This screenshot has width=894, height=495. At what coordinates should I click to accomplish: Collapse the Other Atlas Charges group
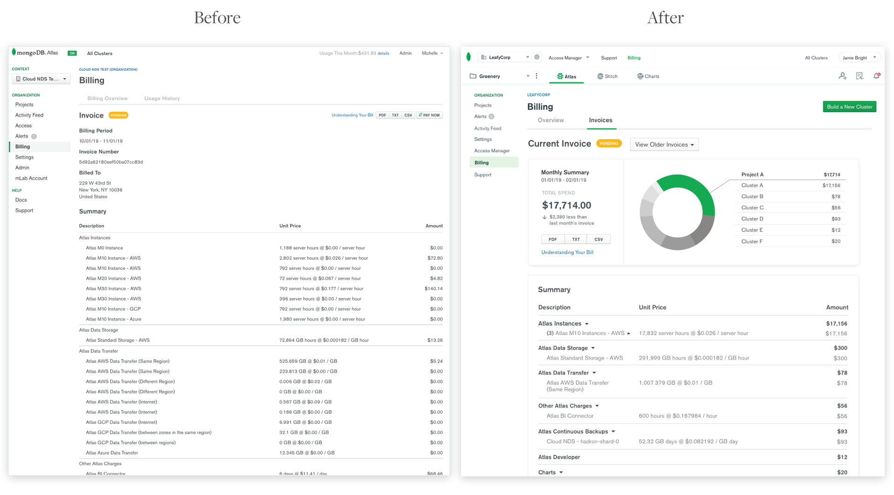[x=597, y=406]
